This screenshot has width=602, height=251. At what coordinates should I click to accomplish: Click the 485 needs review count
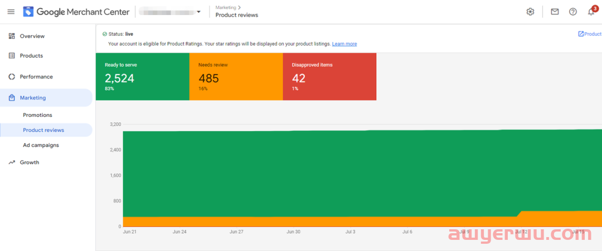point(208,78)
